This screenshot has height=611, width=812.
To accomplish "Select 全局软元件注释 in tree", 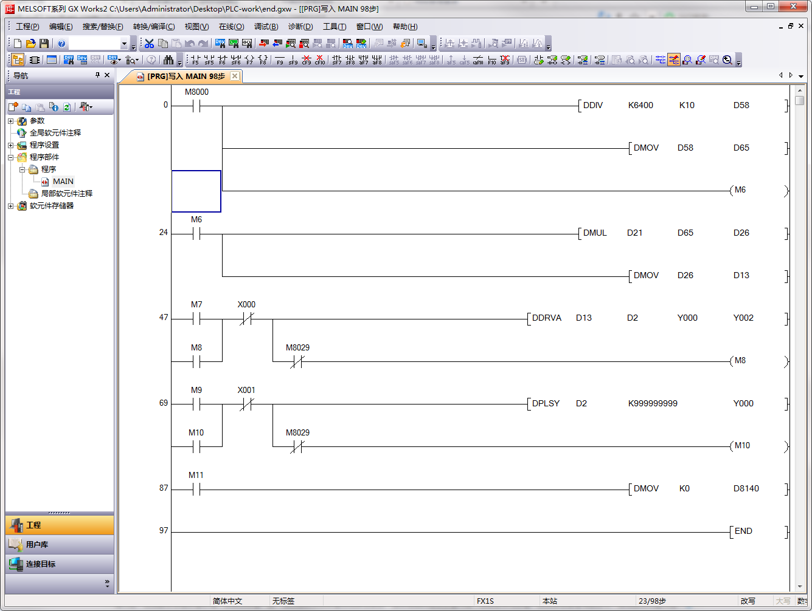I will (x=55, y=133).
